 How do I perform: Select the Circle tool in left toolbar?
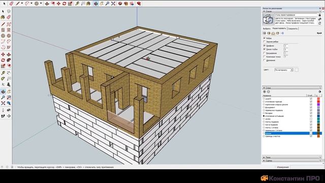click(x=3, y=36)
